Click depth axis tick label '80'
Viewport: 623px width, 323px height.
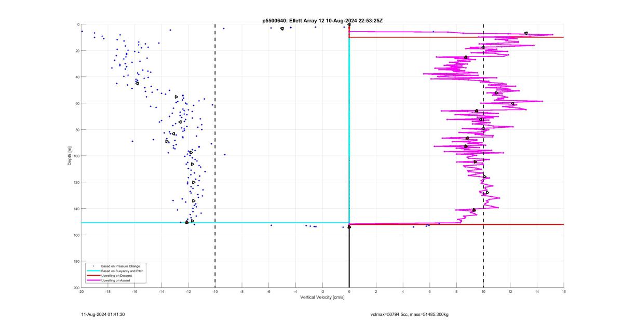pos(77,130)
